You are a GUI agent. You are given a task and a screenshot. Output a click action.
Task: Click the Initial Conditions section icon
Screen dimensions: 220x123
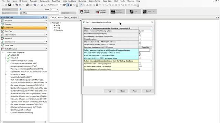point(2,35)
